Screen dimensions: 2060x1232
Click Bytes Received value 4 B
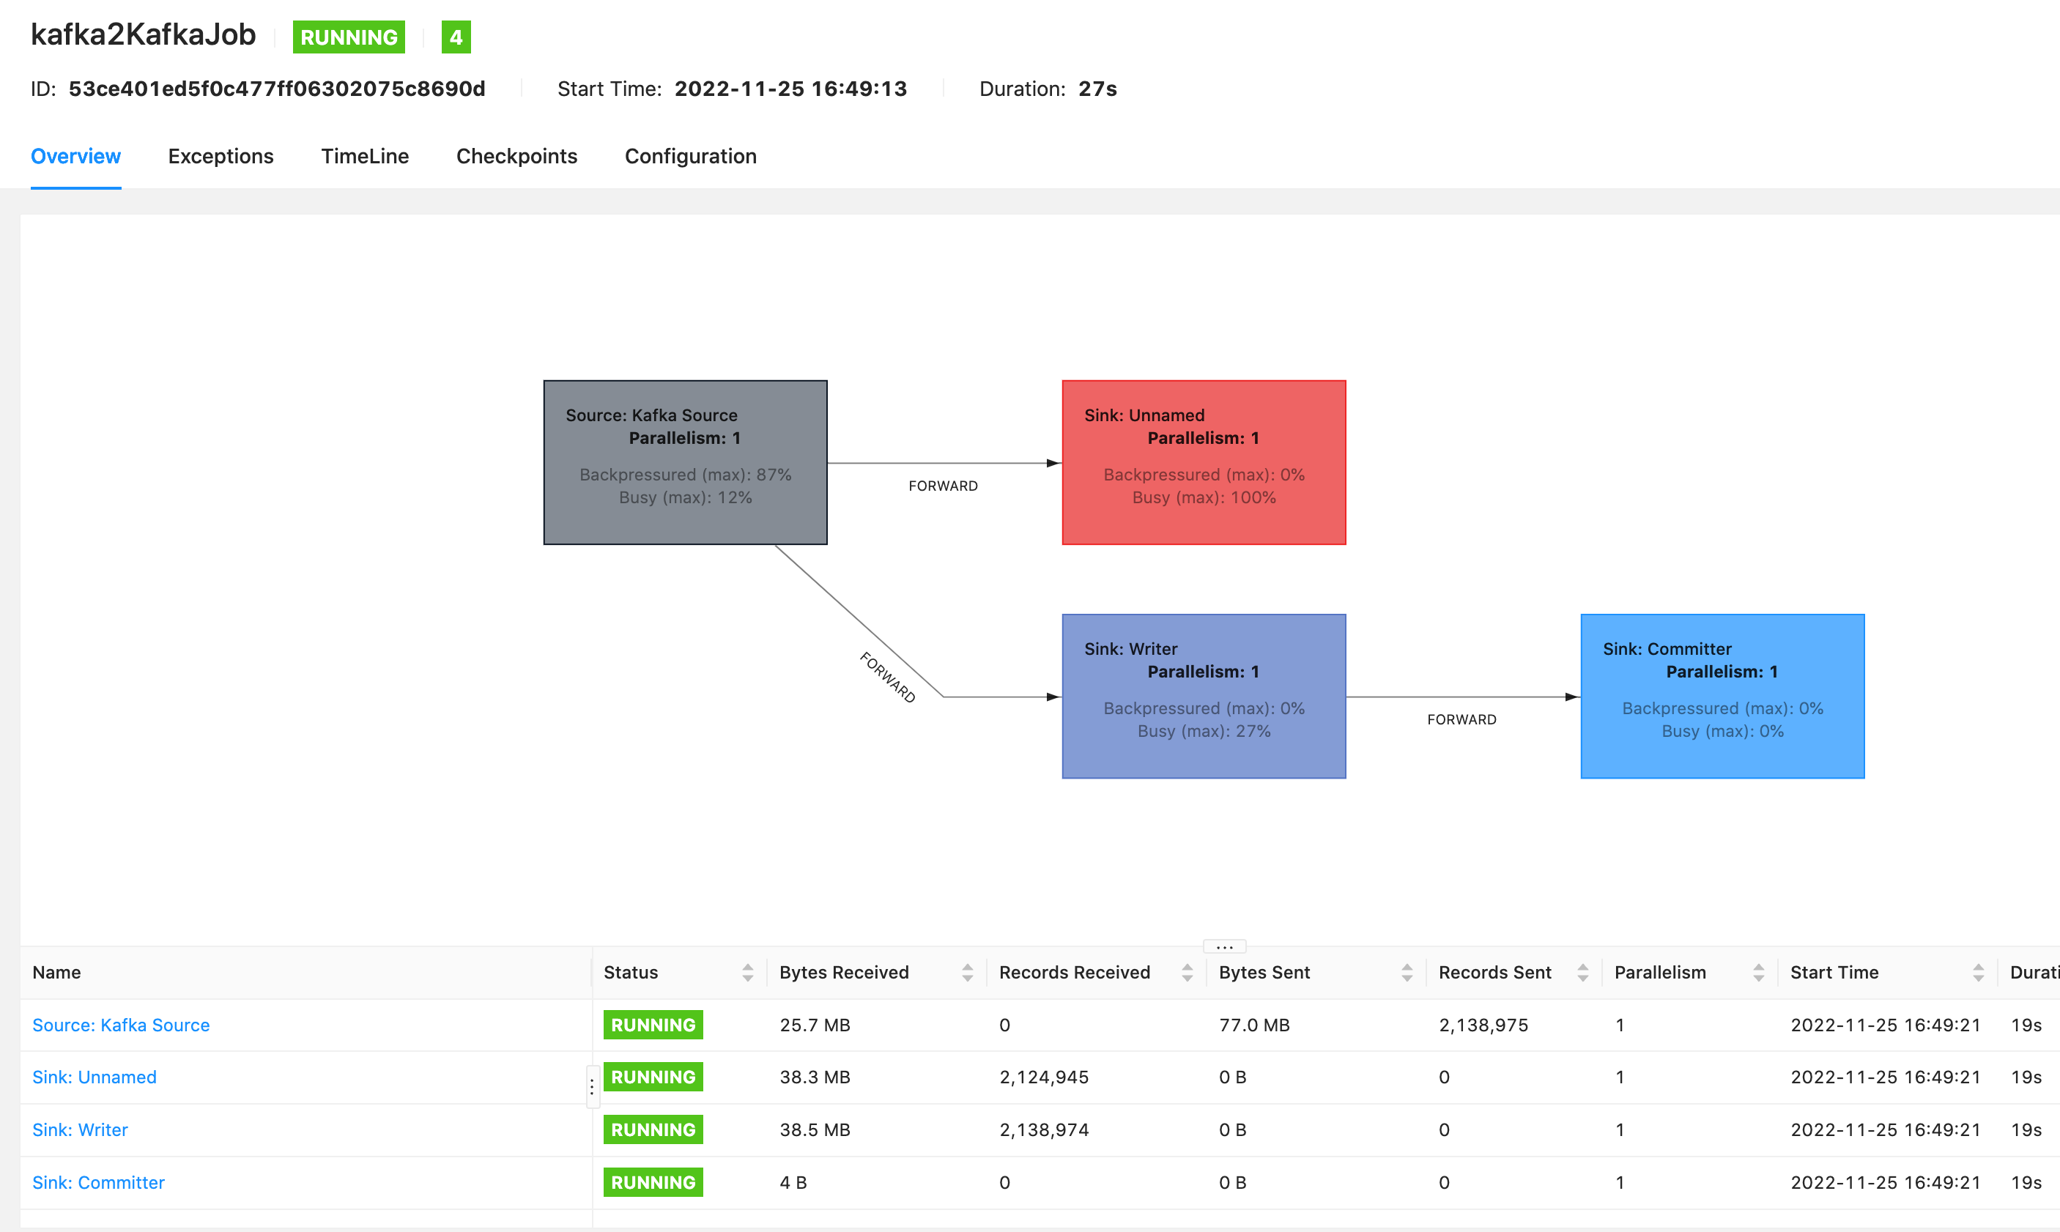793,1182
